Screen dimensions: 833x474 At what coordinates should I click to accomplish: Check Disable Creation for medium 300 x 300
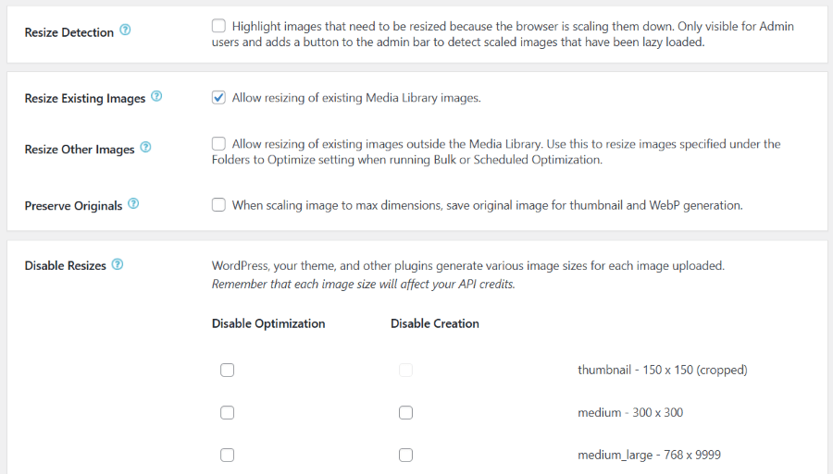pos(406,412)
